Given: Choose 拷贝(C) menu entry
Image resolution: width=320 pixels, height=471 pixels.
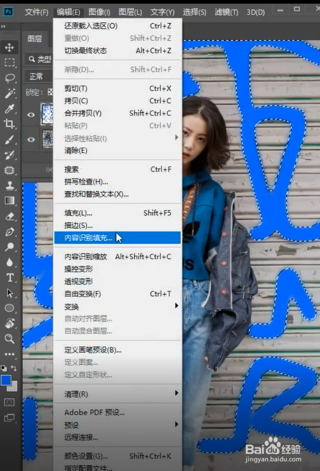Looking at the screenshot, I should coord(117,101).
